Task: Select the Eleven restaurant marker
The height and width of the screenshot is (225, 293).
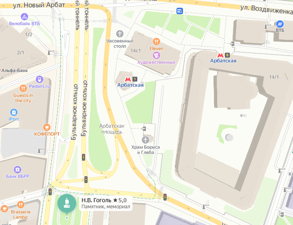Action: [x=156, y=42]
